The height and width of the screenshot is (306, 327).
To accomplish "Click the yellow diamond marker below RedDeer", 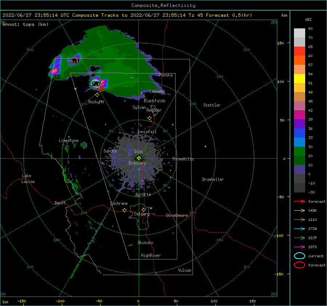I will coord(149,118).
